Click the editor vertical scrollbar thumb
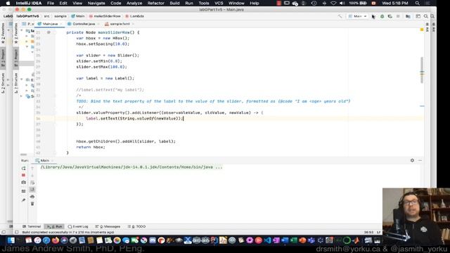 [x=422, y=70]
